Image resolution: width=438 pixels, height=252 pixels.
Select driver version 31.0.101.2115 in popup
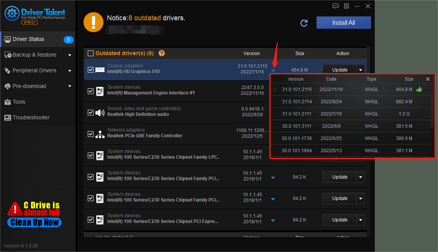point(350,89)
